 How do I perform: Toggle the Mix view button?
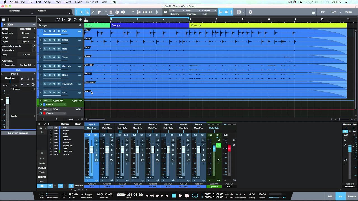click(x=340, y=196)
